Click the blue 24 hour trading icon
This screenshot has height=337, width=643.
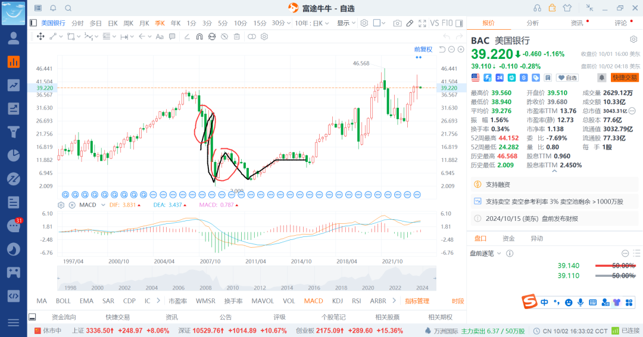tap(500, 77)
